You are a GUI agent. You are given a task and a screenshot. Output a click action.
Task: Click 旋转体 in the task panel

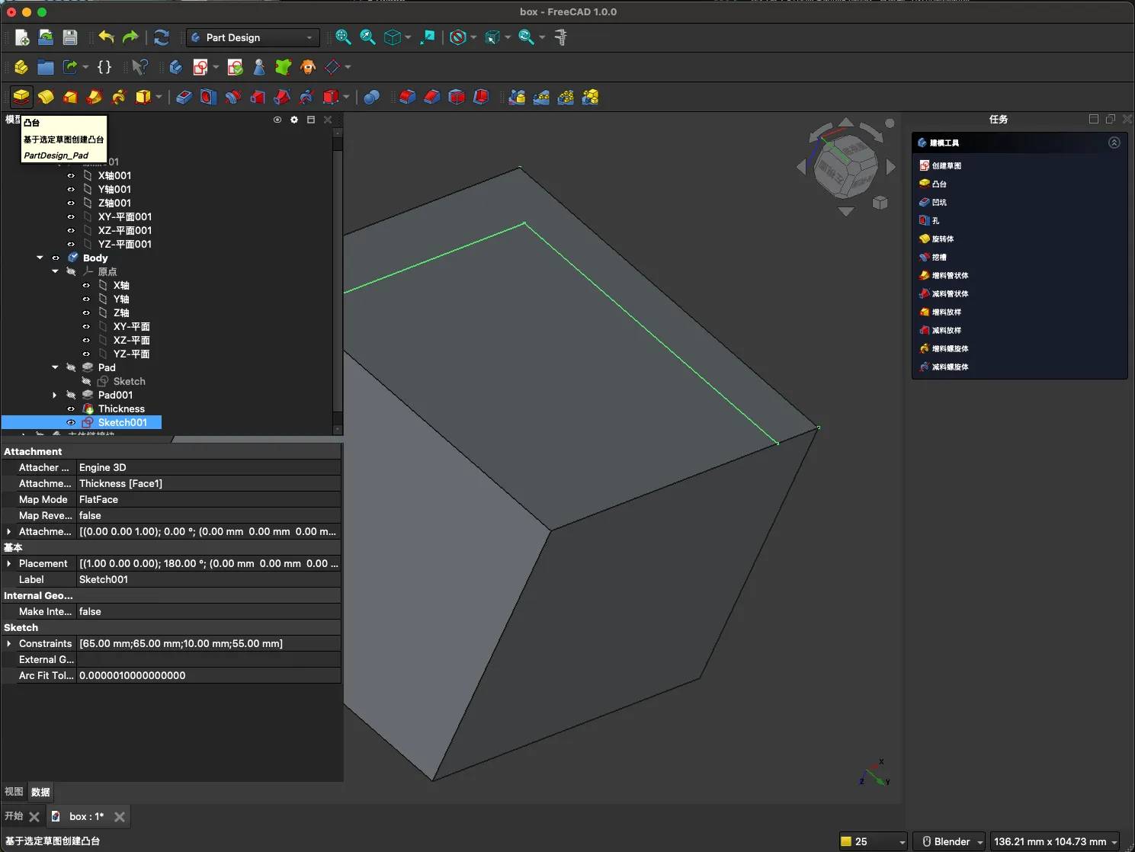pos(942,239)
